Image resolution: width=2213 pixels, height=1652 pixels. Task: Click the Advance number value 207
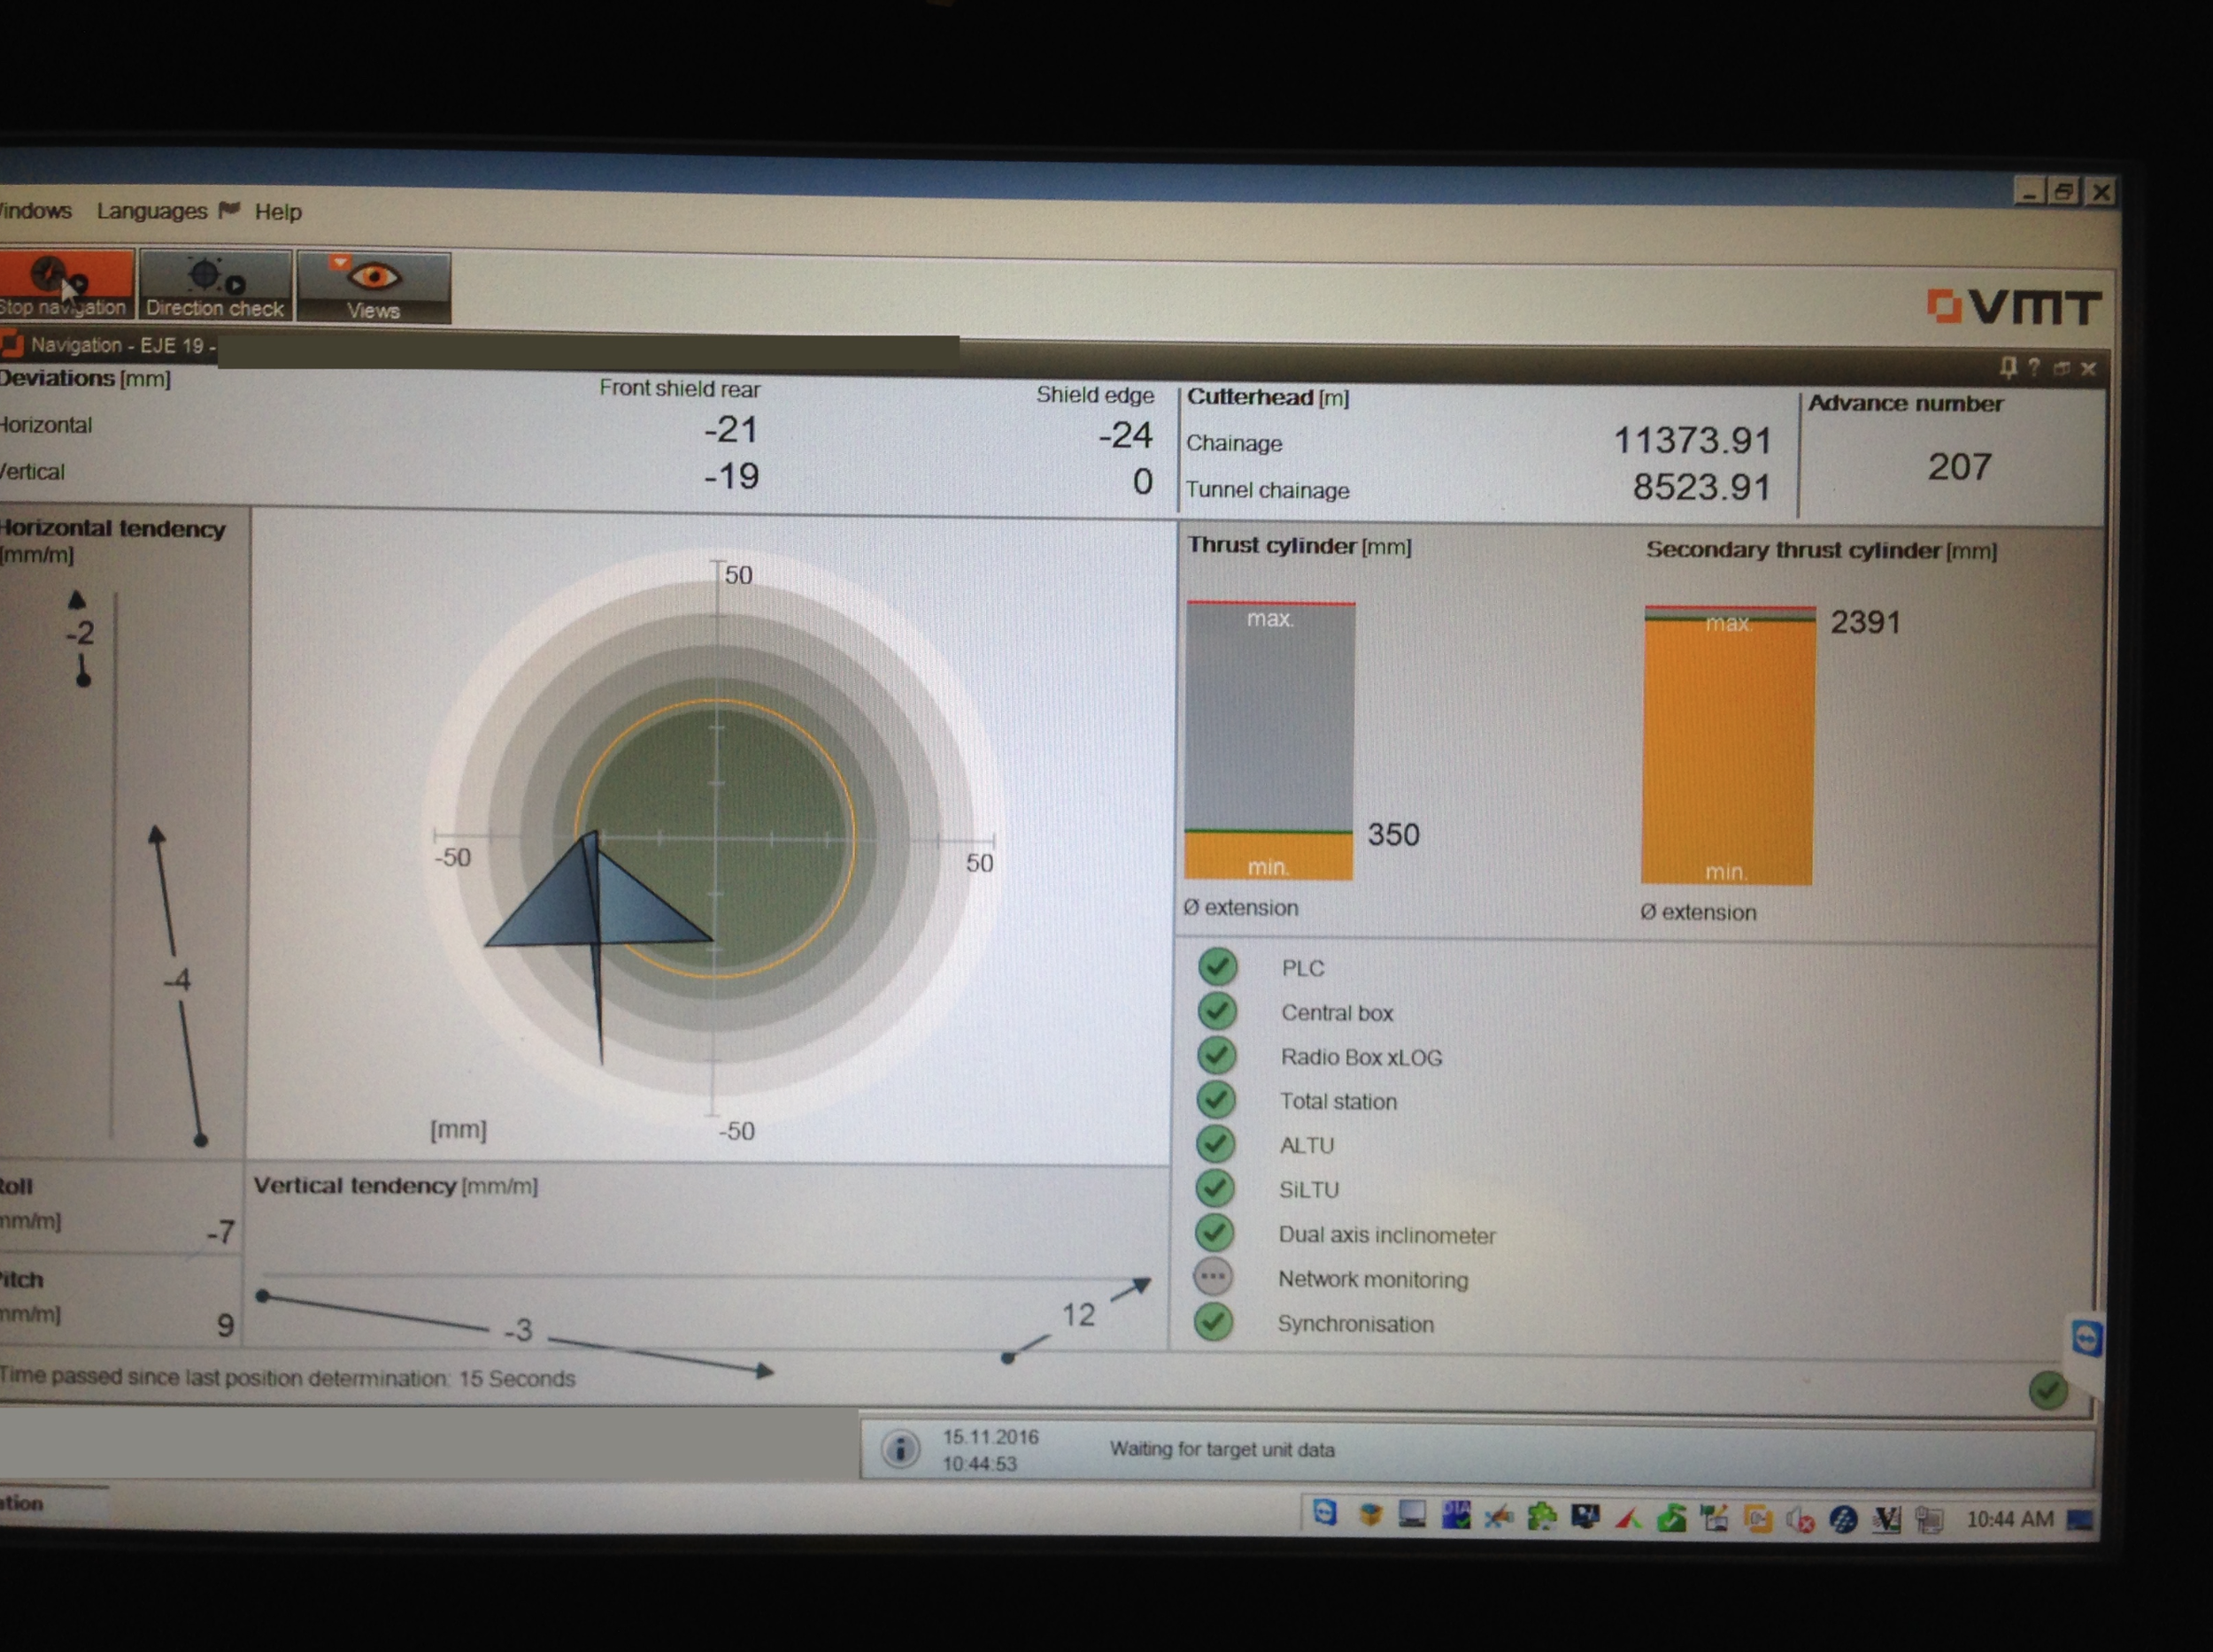(1959, 466)
